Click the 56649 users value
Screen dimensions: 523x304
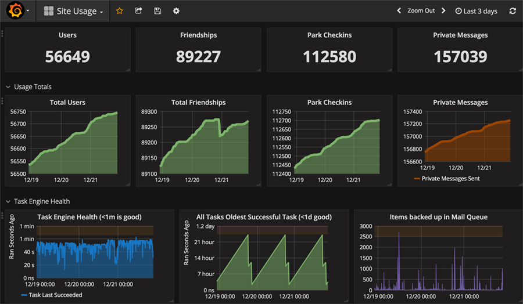[x=67, y=56]
